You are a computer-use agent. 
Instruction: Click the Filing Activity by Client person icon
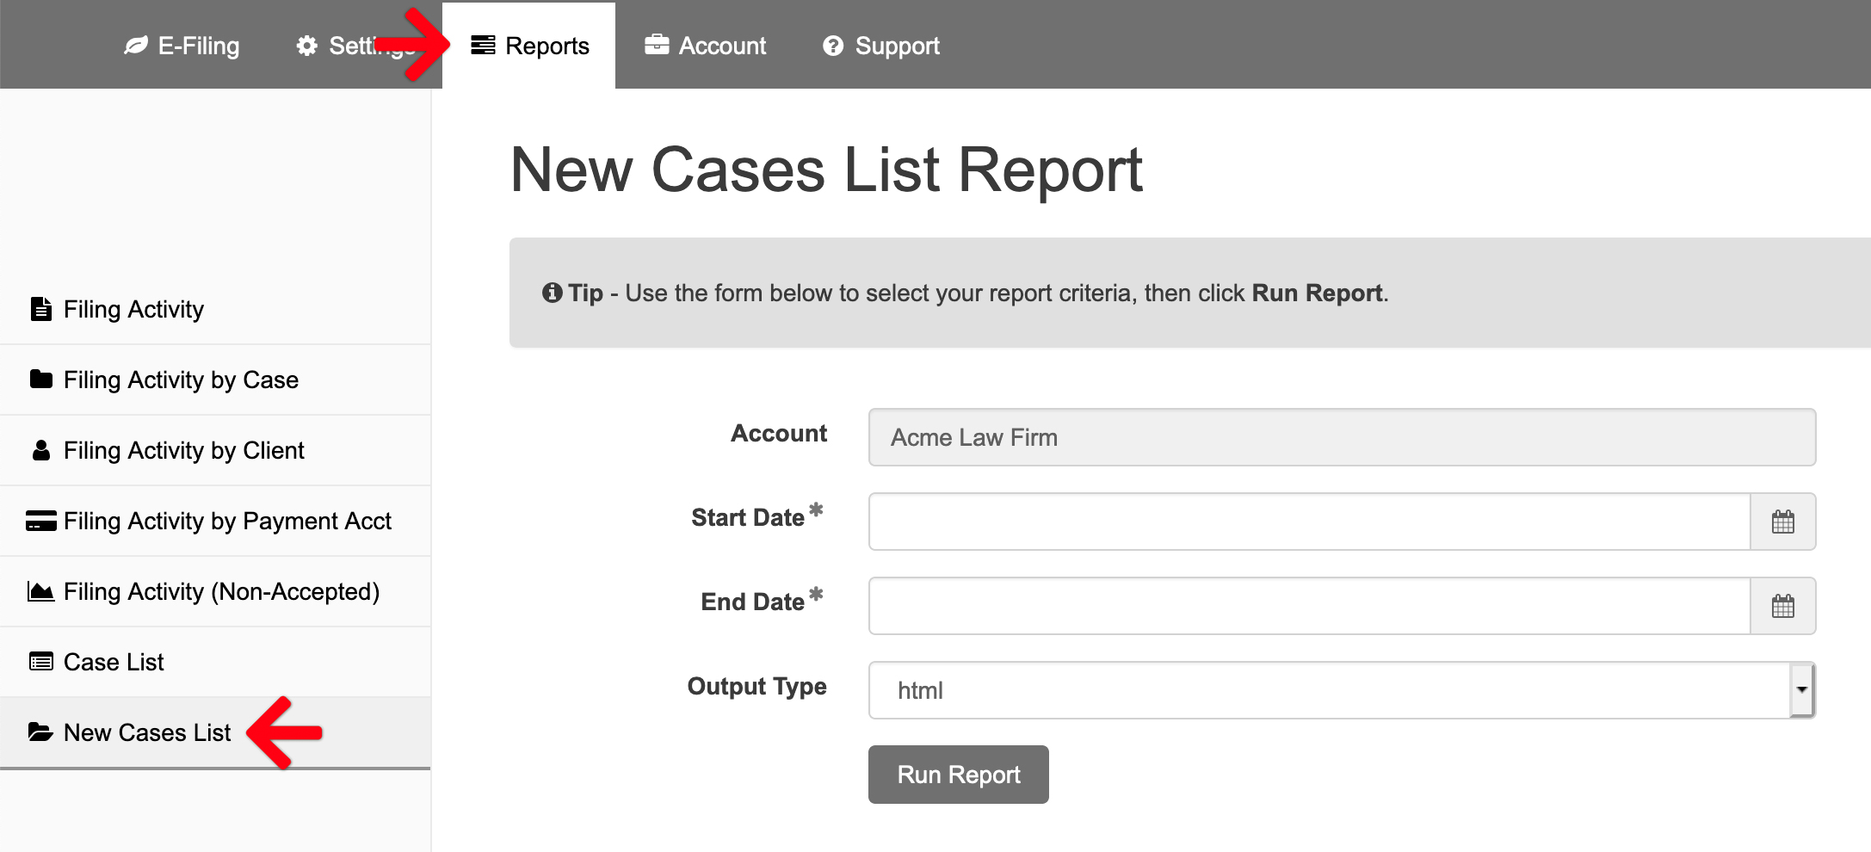(40, 450)
